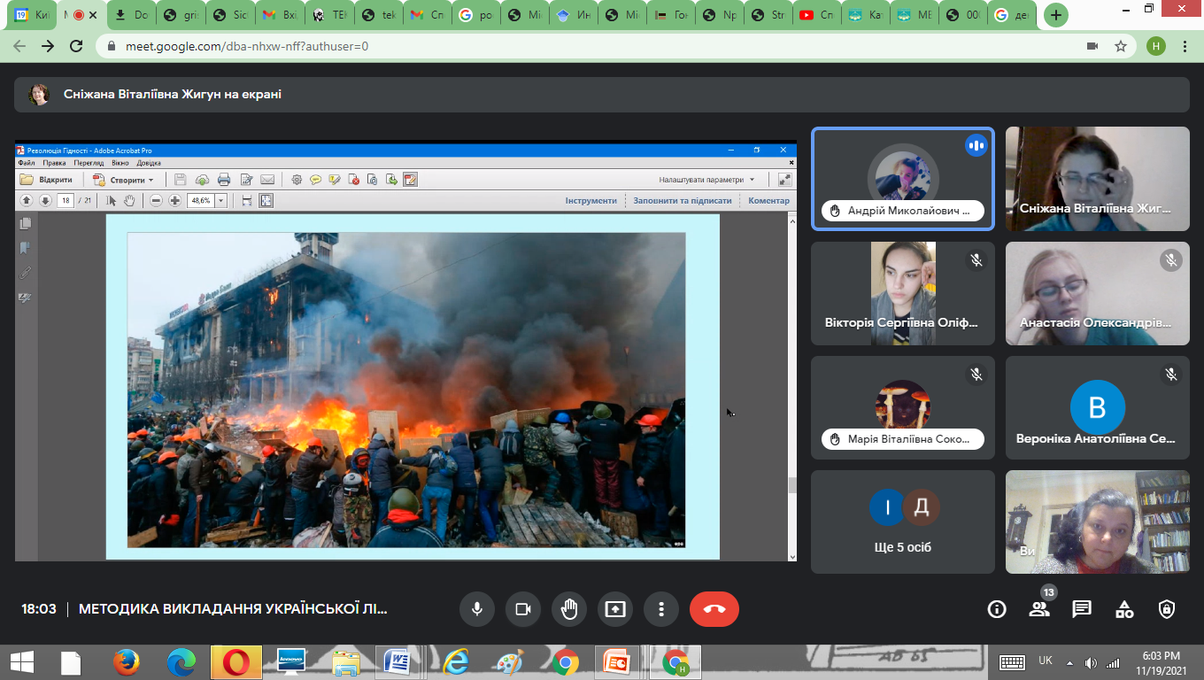Click the UK language indicator in system tray
The image size is (1204, 680).
(x=1046, y=661)
